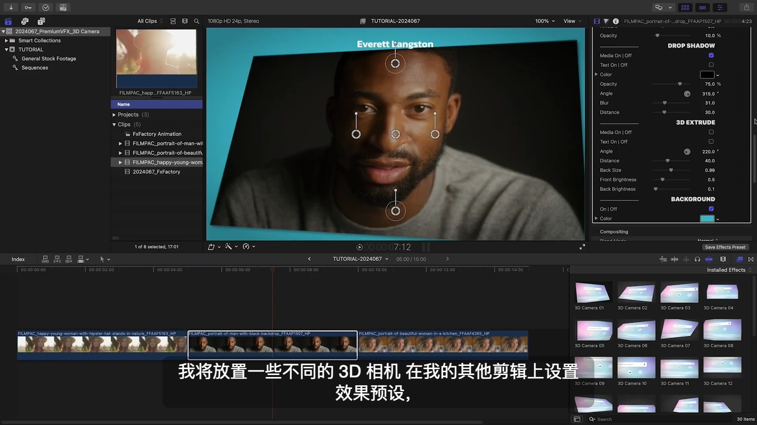
Task: Enable 3D Extrude Media On/Off checkbox
Action: (711, 132)
